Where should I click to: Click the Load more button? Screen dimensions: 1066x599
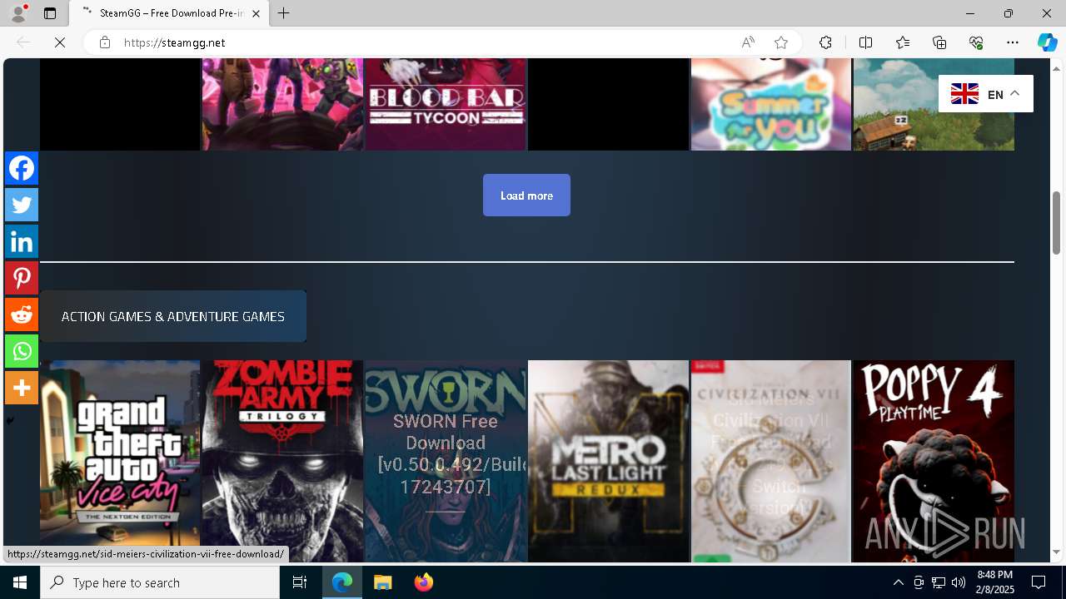tap(526, 196)
